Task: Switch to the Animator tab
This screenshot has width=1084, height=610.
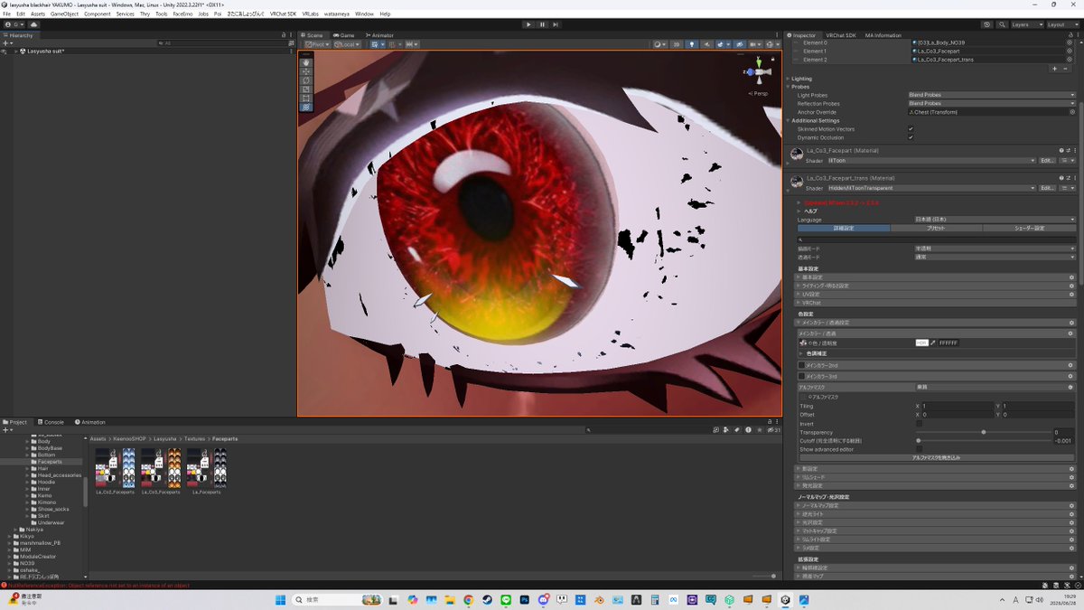Action: [378, 35]
